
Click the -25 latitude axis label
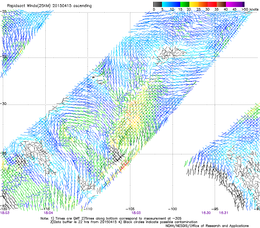tap(4, 57)
